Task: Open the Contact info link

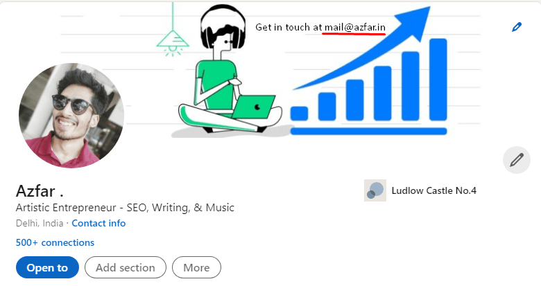Action: [x=98, y=223]
